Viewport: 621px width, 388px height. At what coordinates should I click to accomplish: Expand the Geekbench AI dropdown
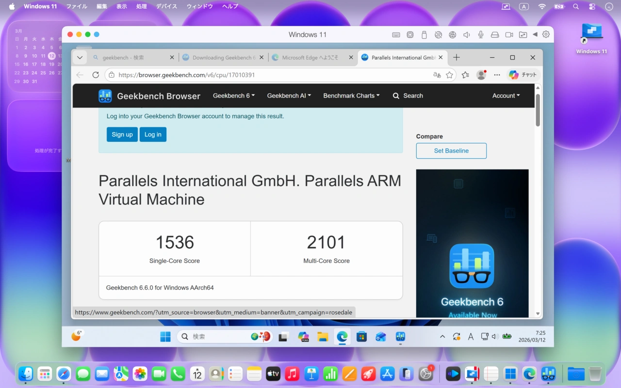click(289, 96)
